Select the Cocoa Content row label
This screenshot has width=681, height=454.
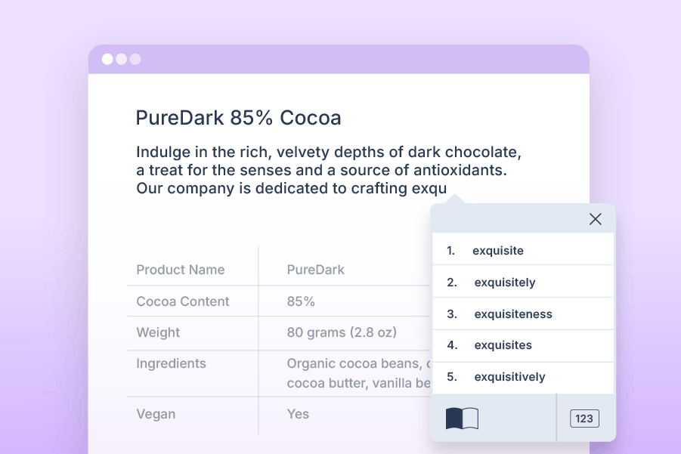click(x=182, y=301)
